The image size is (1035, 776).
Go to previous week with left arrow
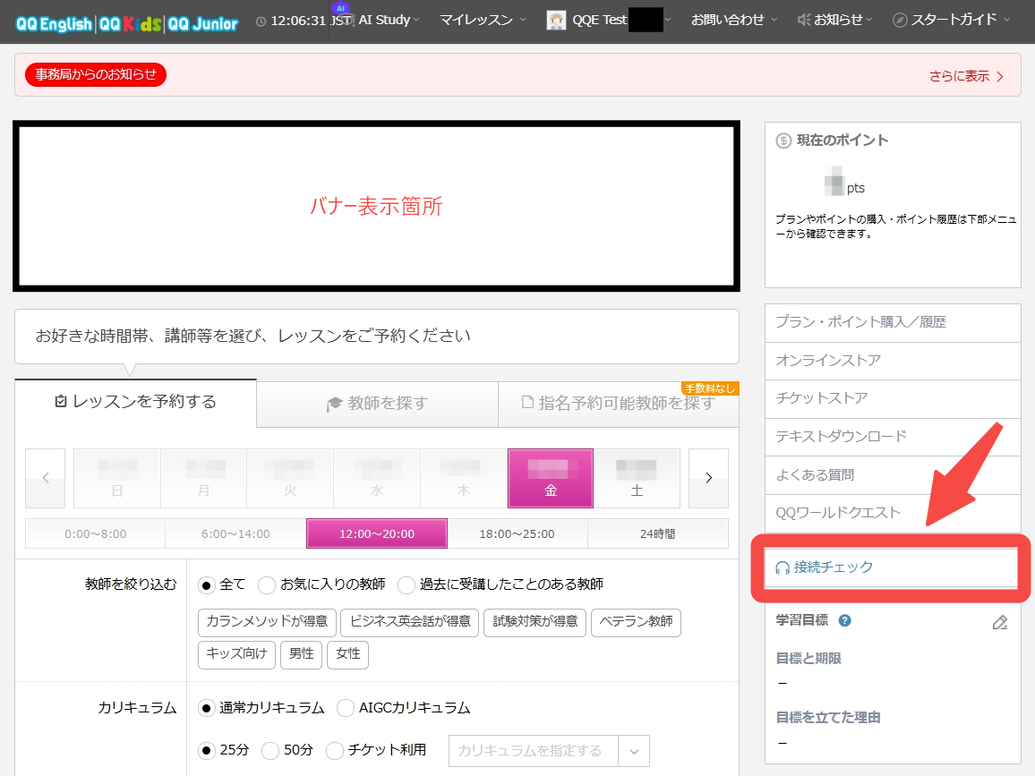46,478
